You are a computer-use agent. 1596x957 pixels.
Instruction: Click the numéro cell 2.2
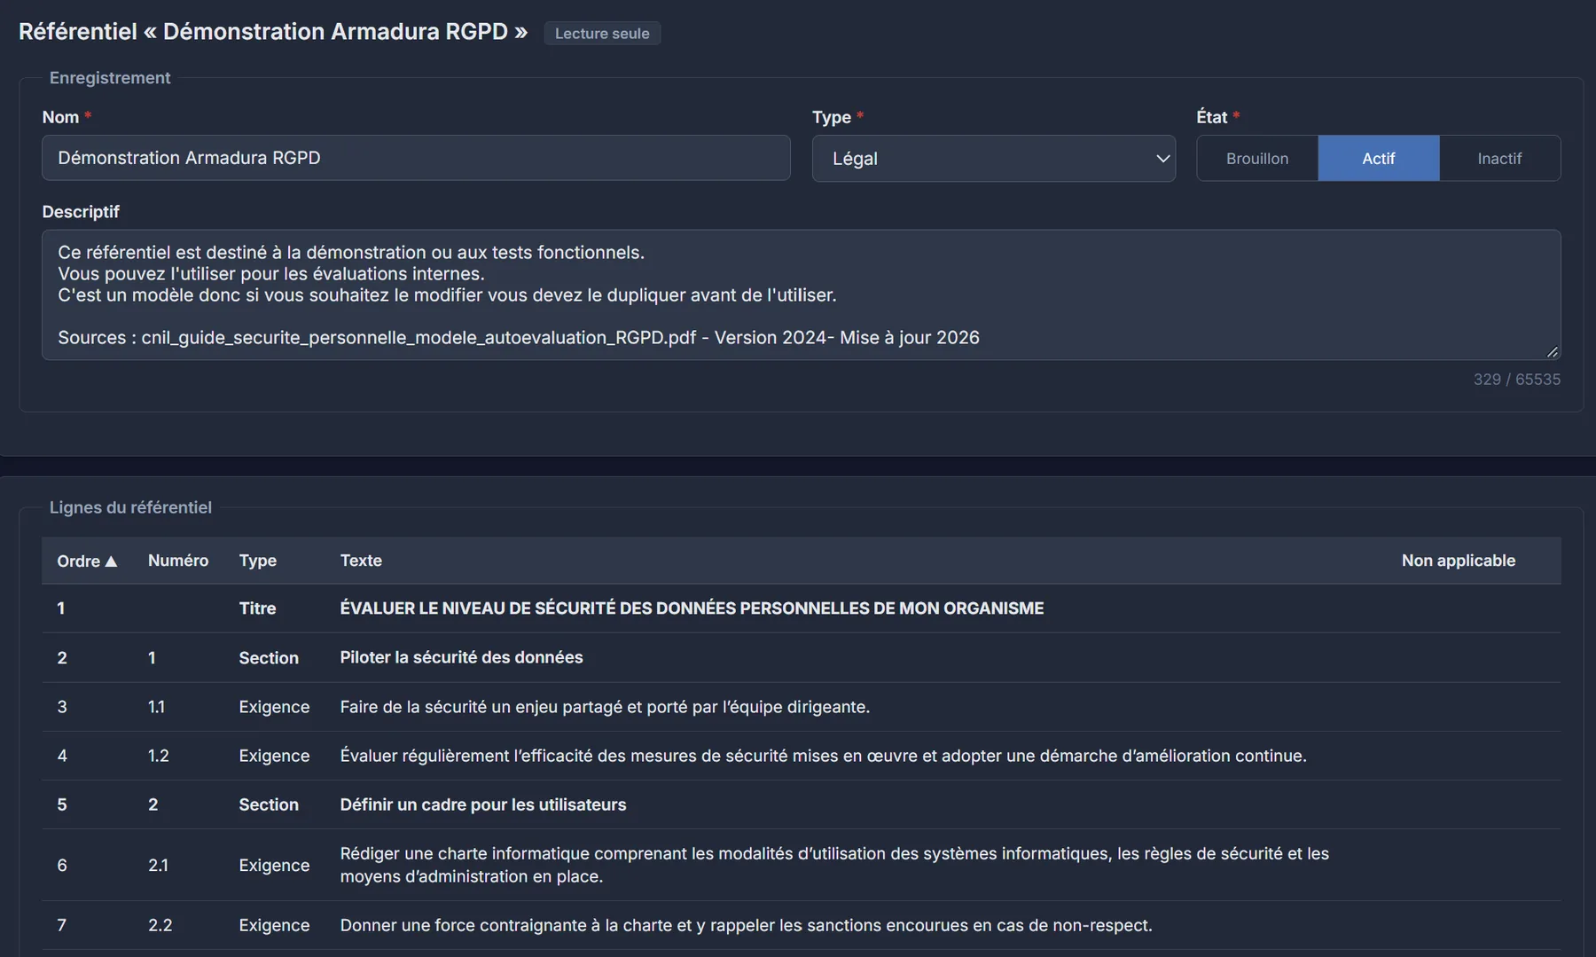click(160, 925)
